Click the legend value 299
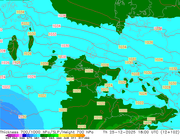Viewport: 180px width, 139px height. (59, 138)
